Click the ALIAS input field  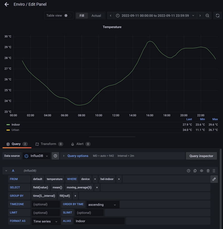click(99, 221)
